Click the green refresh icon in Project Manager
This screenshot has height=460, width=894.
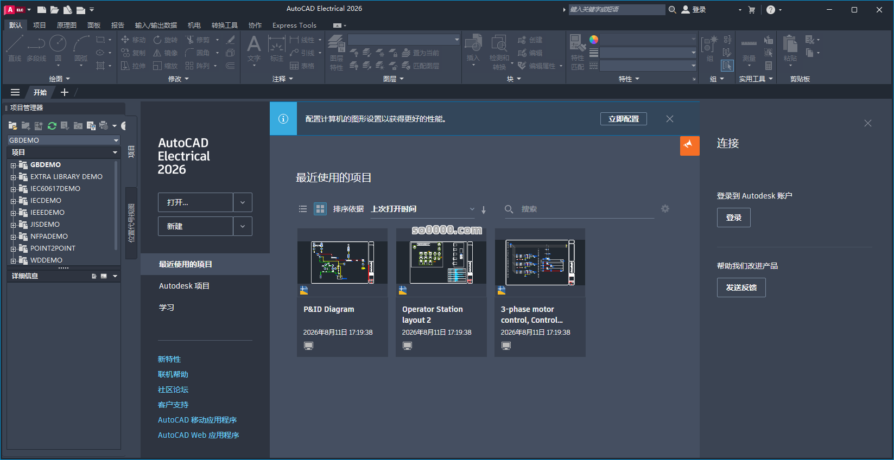tap(52, 126)
